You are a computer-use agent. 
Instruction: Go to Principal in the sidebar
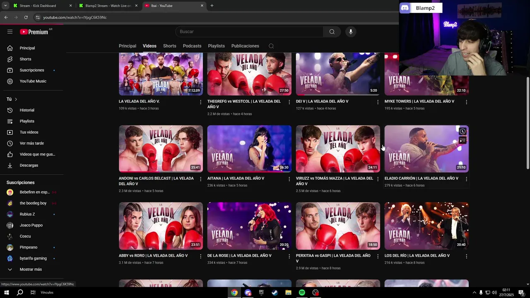point(31,48)
